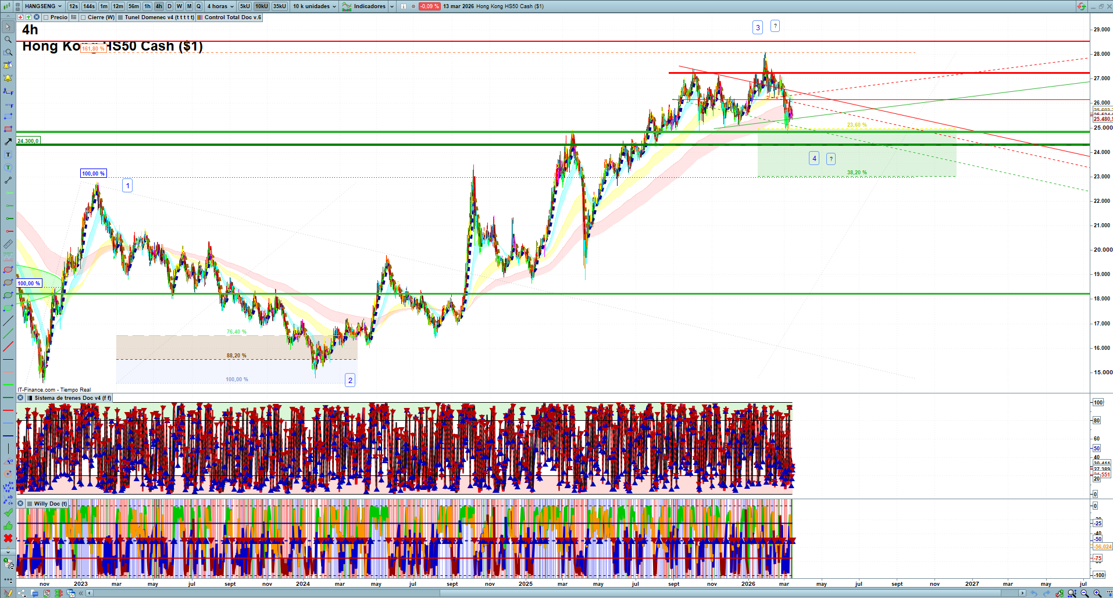This screenshot has height=598, width=1113.
Task: Toggle the 4h timeframe button
Action: coord(159,6)
